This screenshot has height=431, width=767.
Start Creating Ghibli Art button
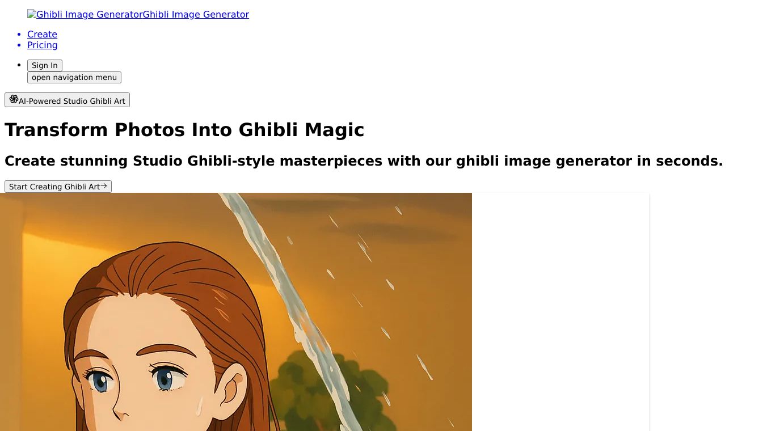[58, 187]
